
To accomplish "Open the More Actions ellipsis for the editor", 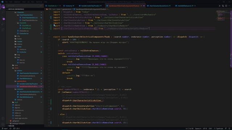I will coord(229,6).
